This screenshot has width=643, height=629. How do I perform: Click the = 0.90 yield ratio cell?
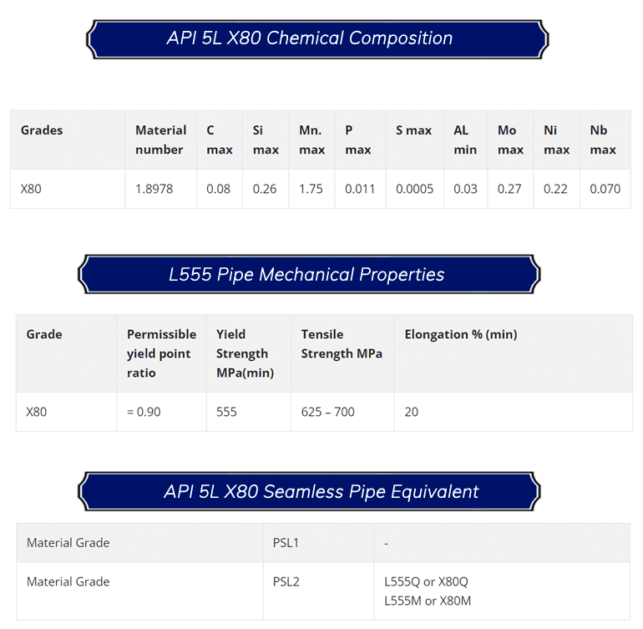coord(161,412)
